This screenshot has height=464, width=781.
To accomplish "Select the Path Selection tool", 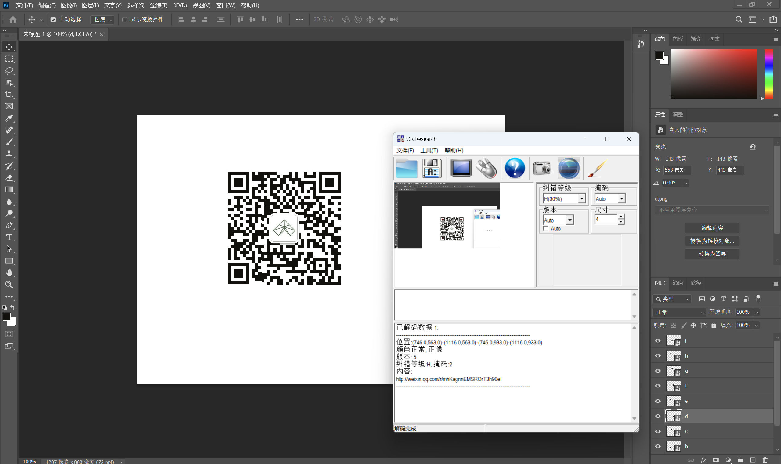I will pyautogui.click(x=9, y=249).
